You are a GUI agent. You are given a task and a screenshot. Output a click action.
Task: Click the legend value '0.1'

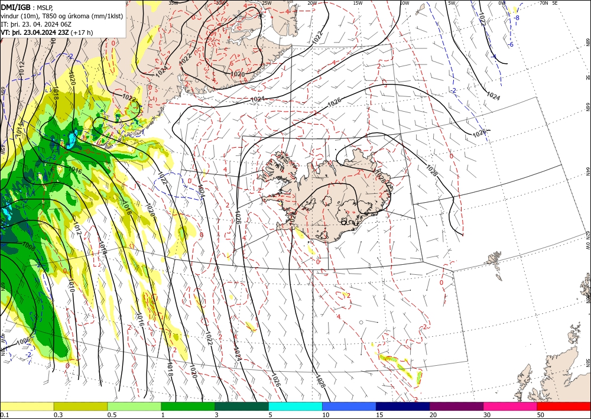[x=4, y=415]
